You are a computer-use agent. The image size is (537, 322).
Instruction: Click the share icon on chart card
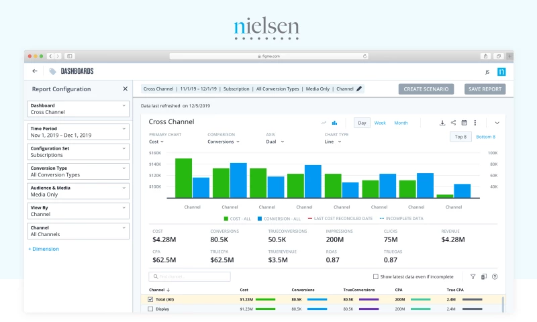click(453, 123)
